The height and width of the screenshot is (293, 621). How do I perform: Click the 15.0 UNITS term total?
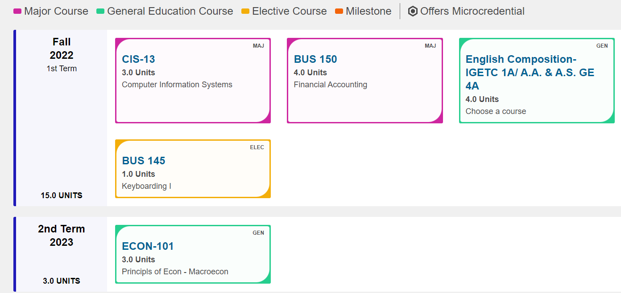62,195
